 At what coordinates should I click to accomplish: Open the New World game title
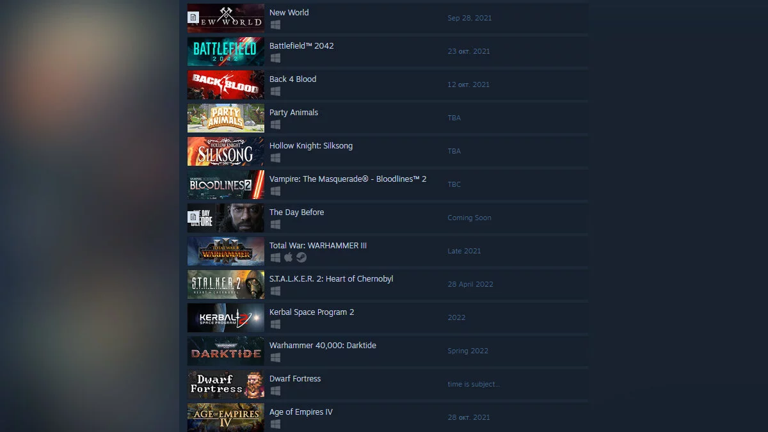point(289,12)
